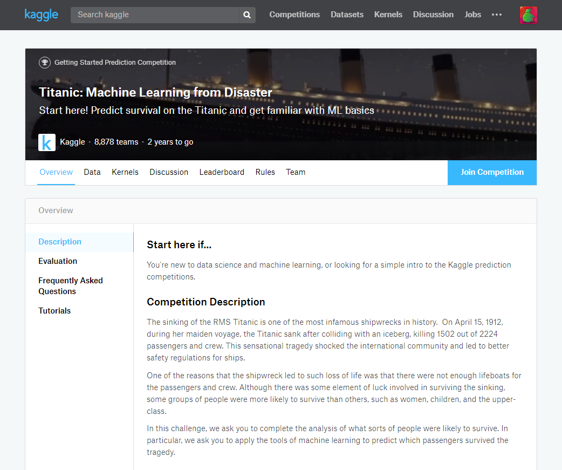Viewport: 562px width, 470px height.
Task: Click the Overview panel header text
Action: point(56,210)
